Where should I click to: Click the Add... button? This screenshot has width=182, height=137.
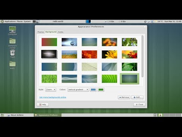(137, 97)
